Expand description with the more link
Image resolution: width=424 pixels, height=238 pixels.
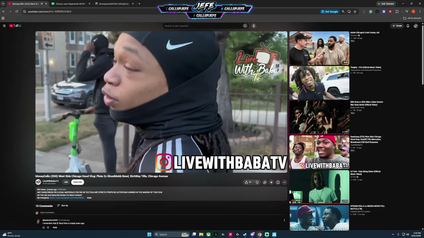pos(89,198)
